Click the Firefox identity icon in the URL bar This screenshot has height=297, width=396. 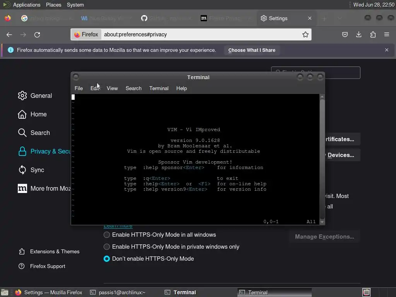[x=86, y=34]
